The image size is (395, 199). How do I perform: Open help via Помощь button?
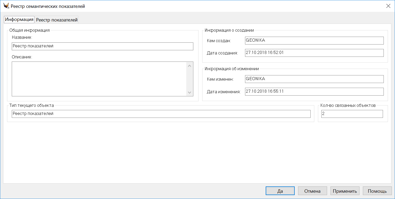[377, 191]
